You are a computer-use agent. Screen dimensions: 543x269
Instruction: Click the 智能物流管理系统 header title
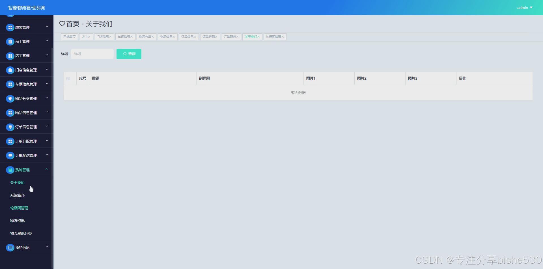pyautogui.click(x=27, y=8)
